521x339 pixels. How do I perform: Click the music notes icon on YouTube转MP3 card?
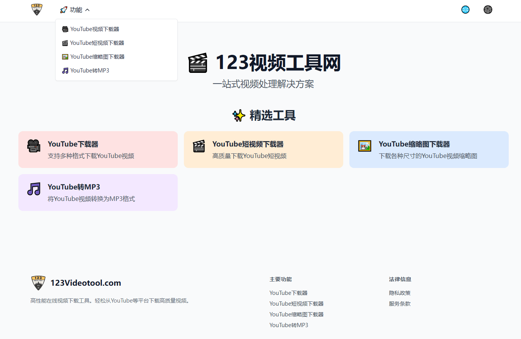pos(34,189)
